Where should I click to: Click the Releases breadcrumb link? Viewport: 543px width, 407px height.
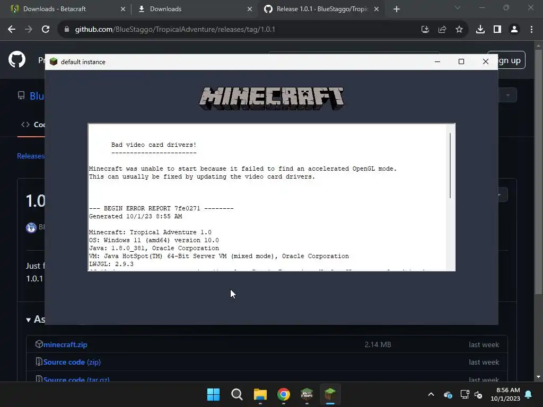(31, 156)
